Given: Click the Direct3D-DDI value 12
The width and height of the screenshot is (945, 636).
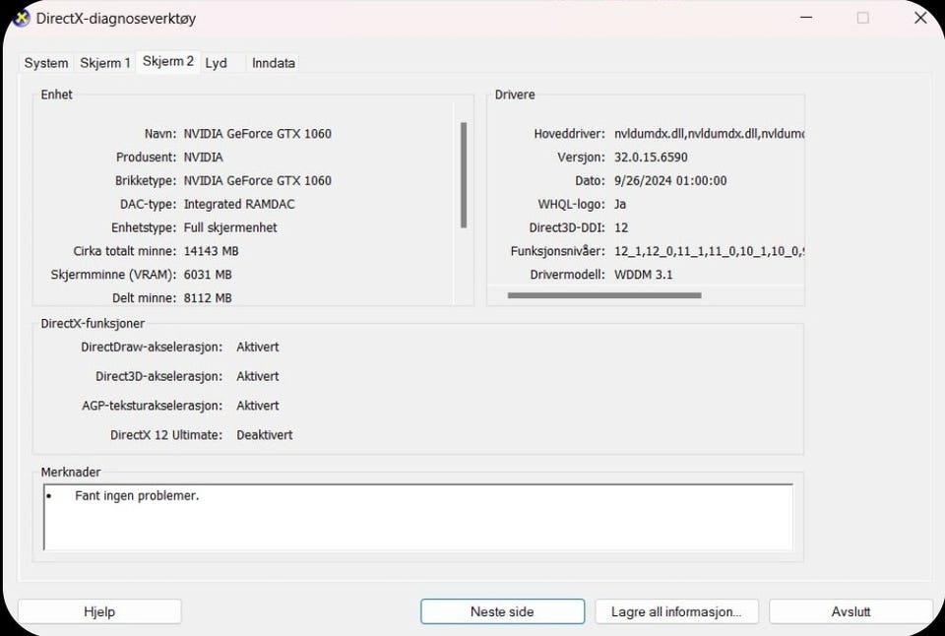Looking at the screenshot, I should [x=621, y=227].
